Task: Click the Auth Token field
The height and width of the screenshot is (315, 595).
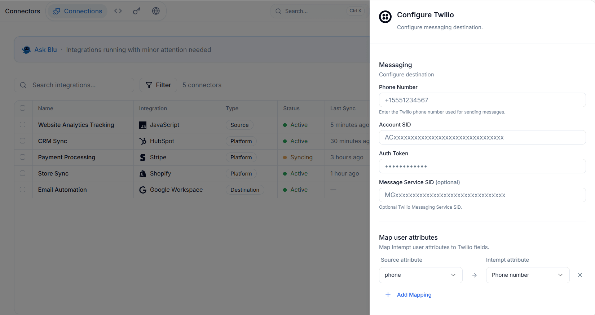Action: pyautogui.click(x=482, y=166)
